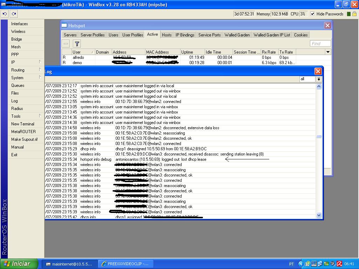Click Log scrollbar down arrow
Viewport: 359px width, 269px height.
319,215
